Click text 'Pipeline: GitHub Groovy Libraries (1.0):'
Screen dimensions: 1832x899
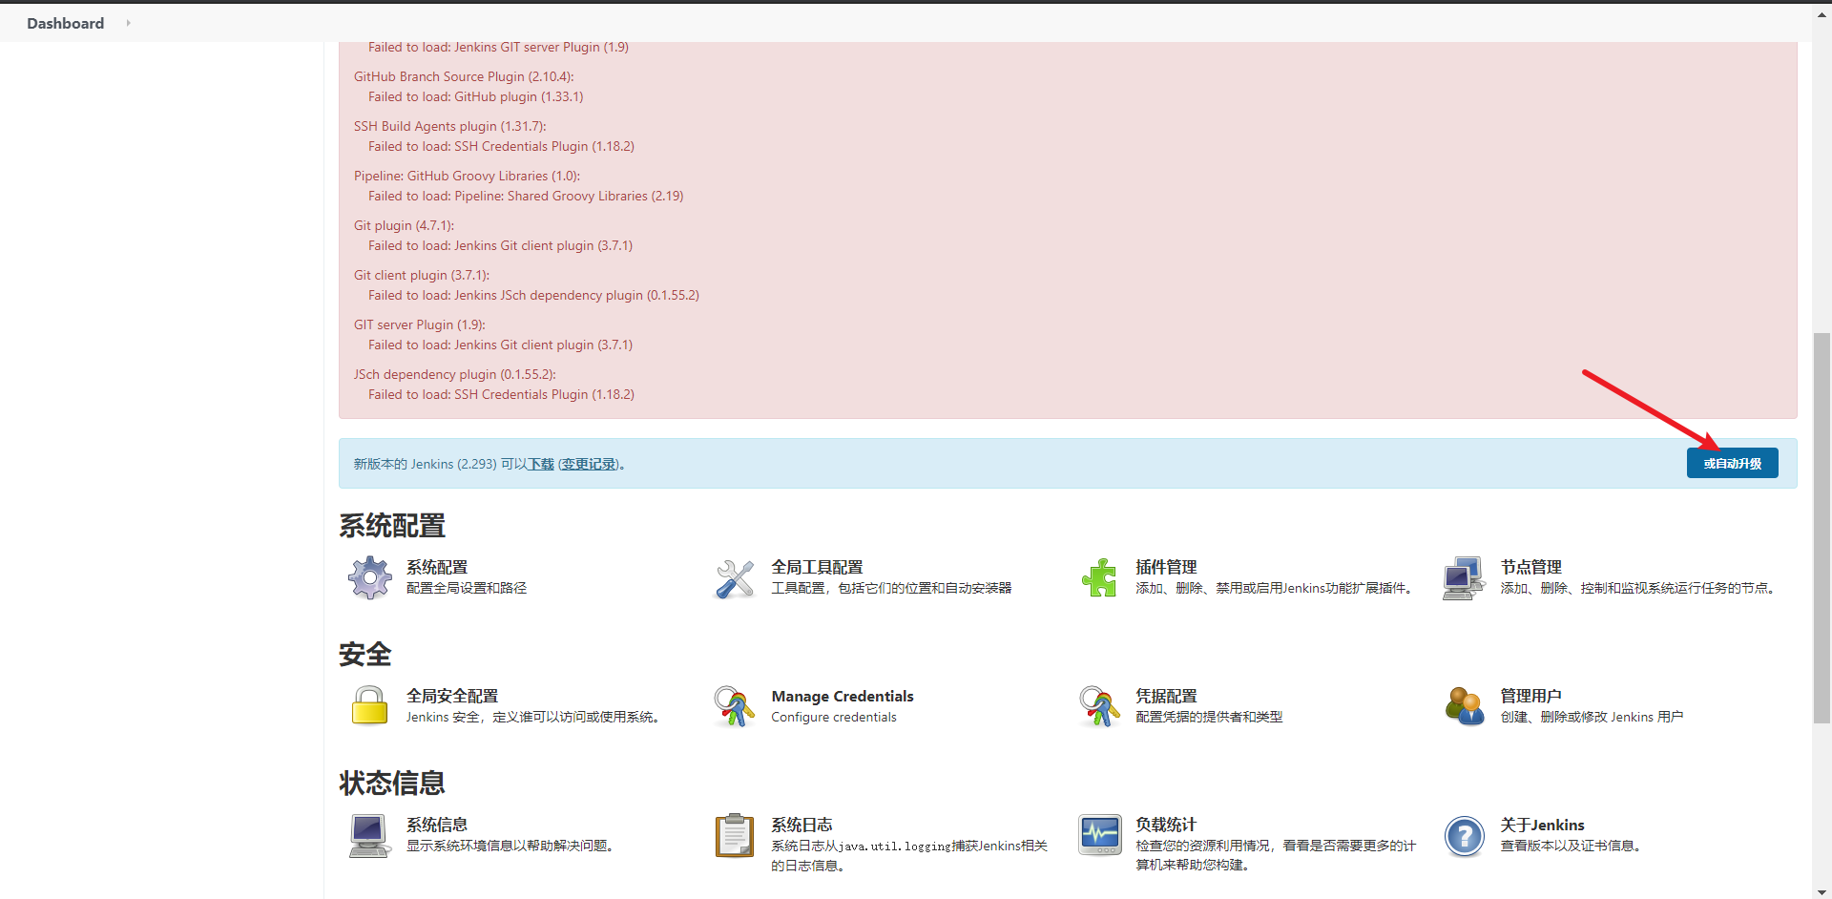click(x=467, y=176)
